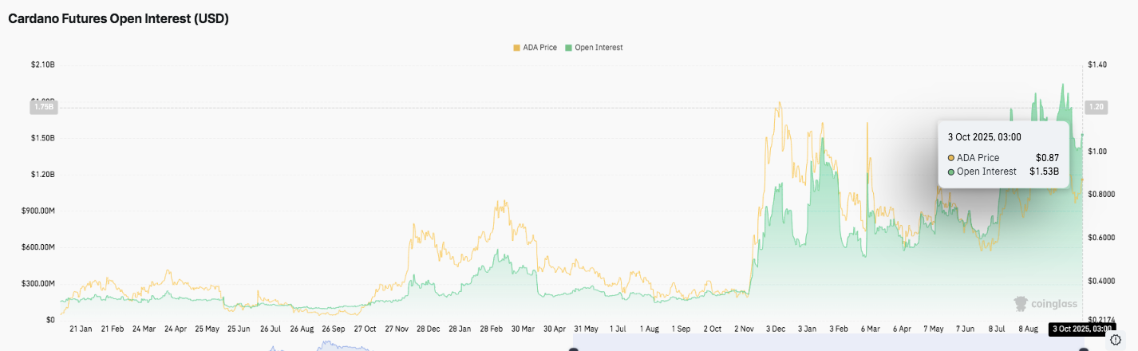
Task: Click the $1.53B value in the tooltip
Action: click(1044, 172)
